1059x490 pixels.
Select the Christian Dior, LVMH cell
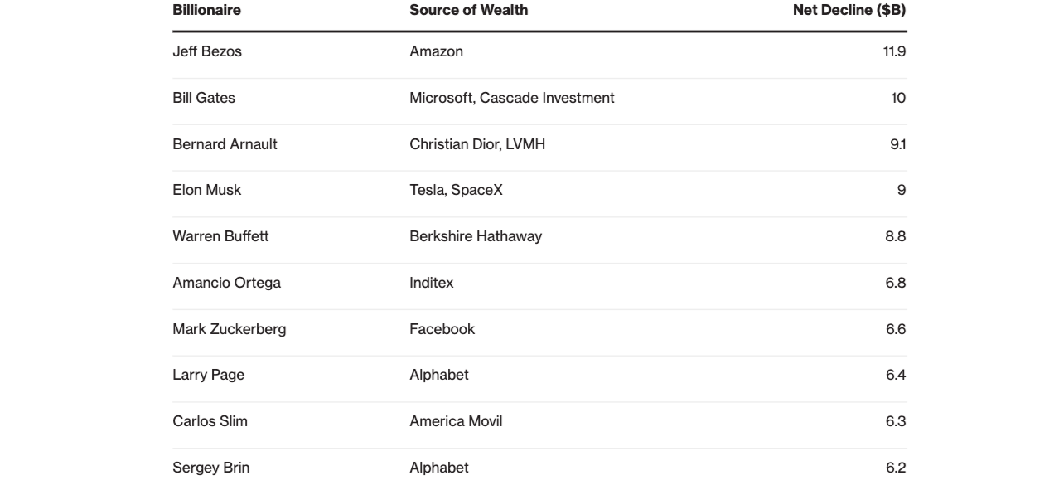(x=477, y=144)
